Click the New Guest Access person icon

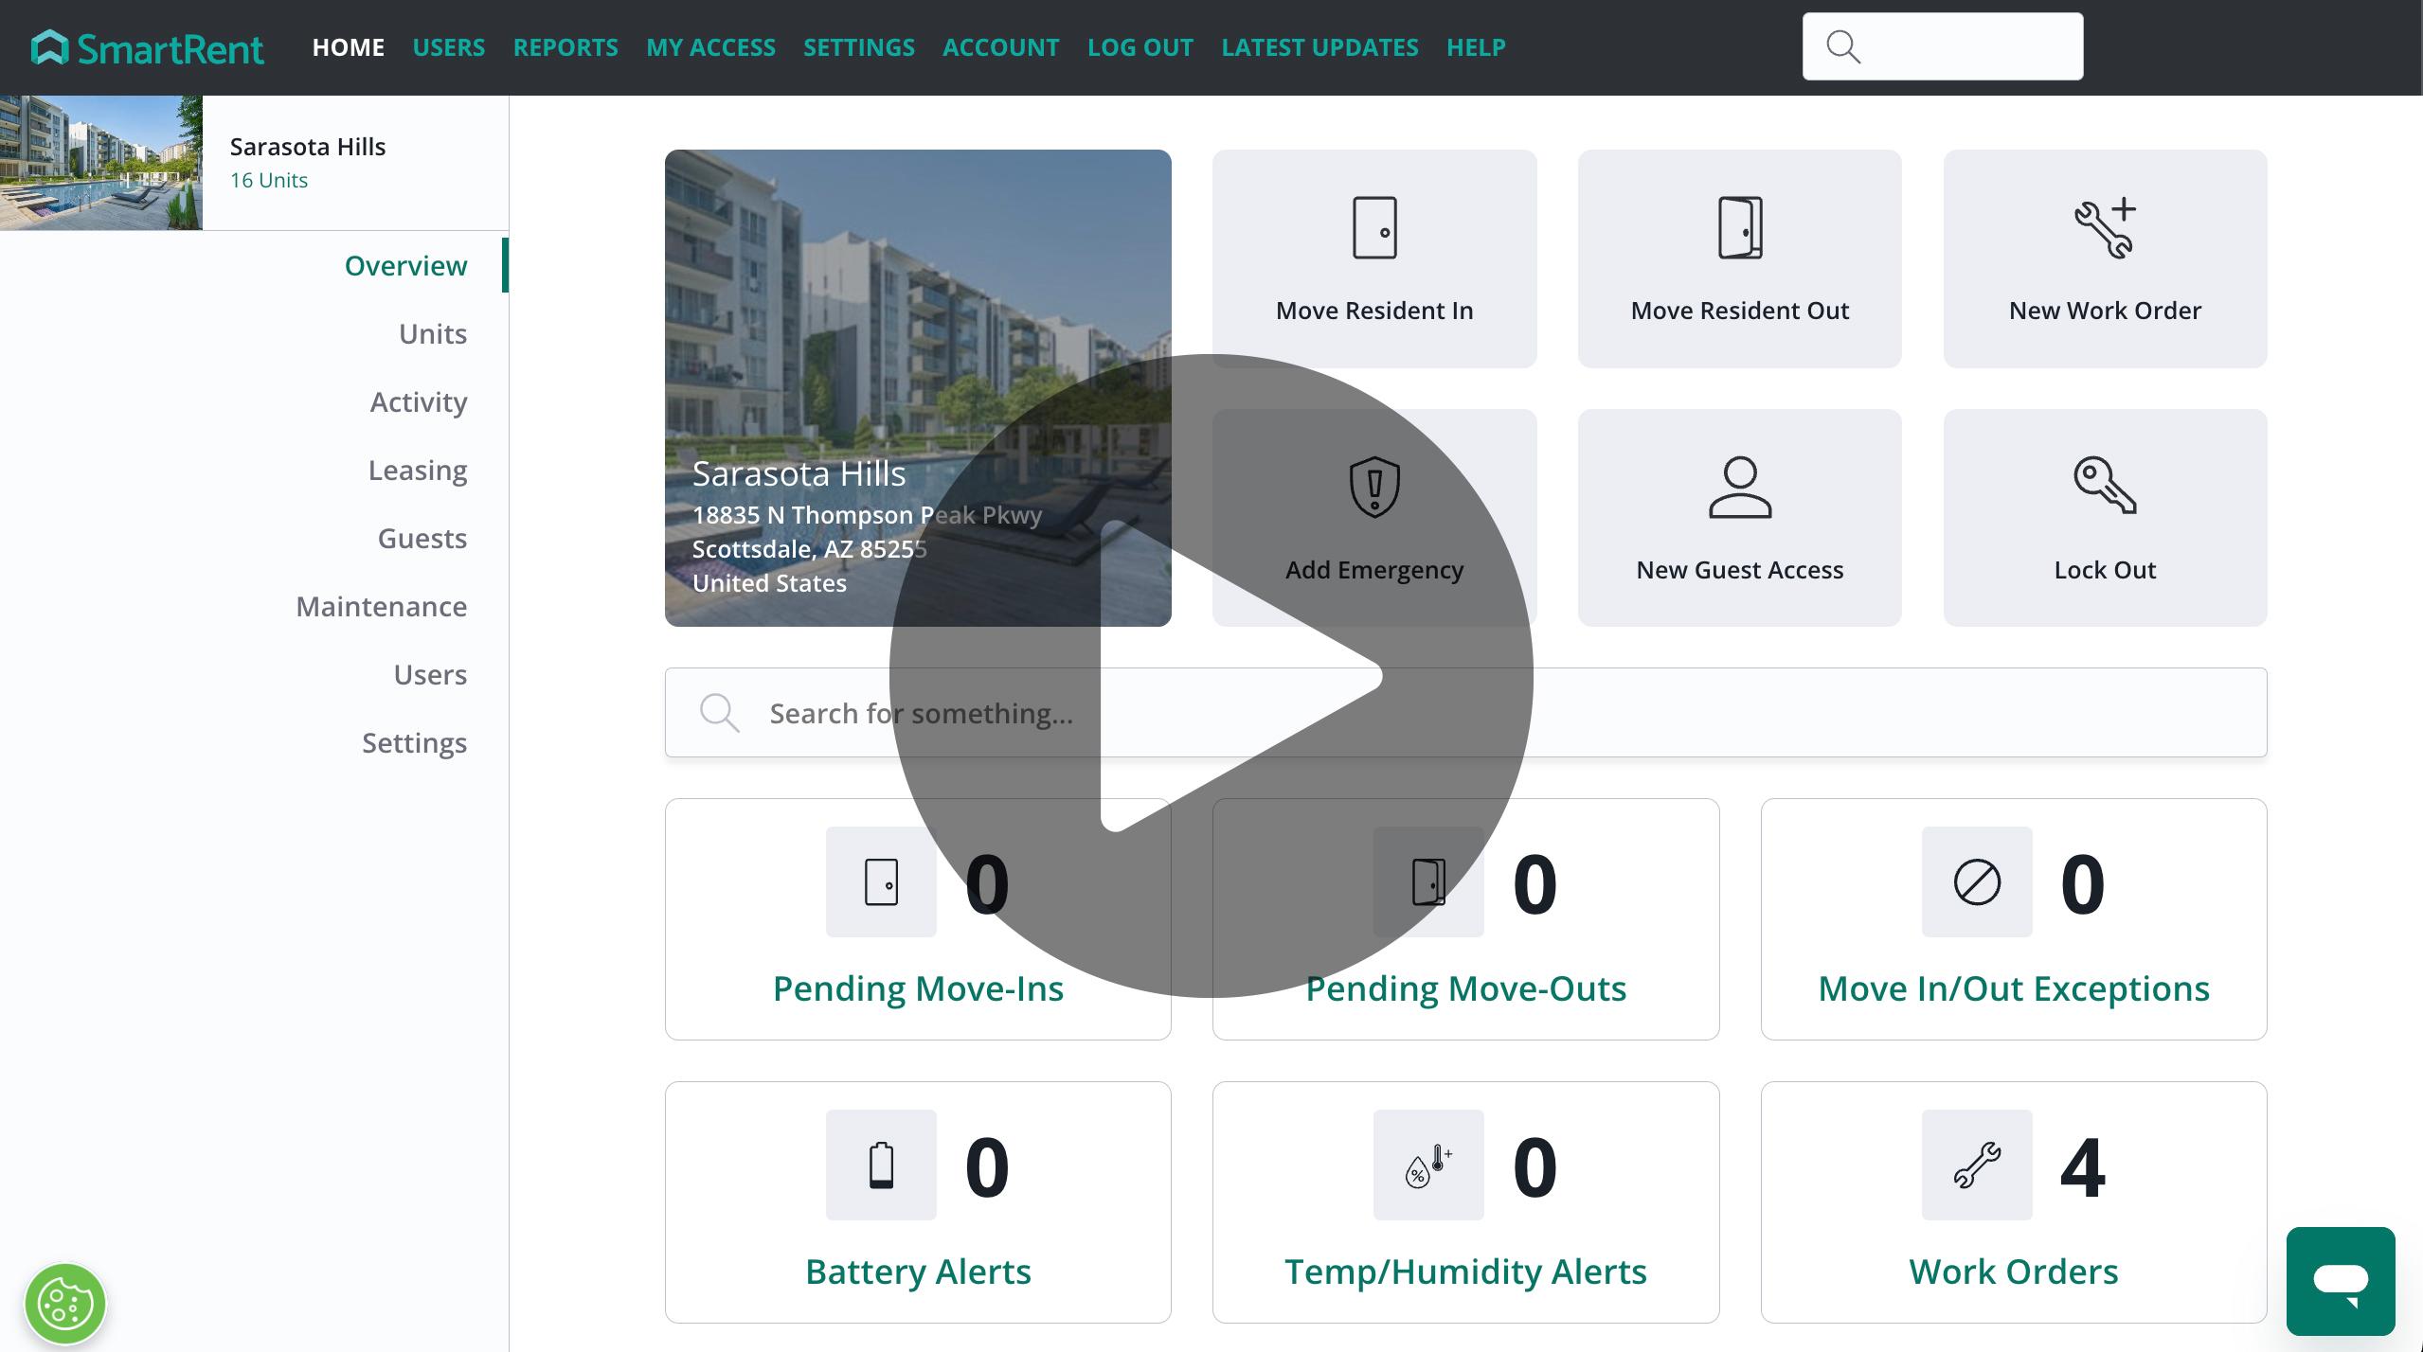tap(1739, 488)
